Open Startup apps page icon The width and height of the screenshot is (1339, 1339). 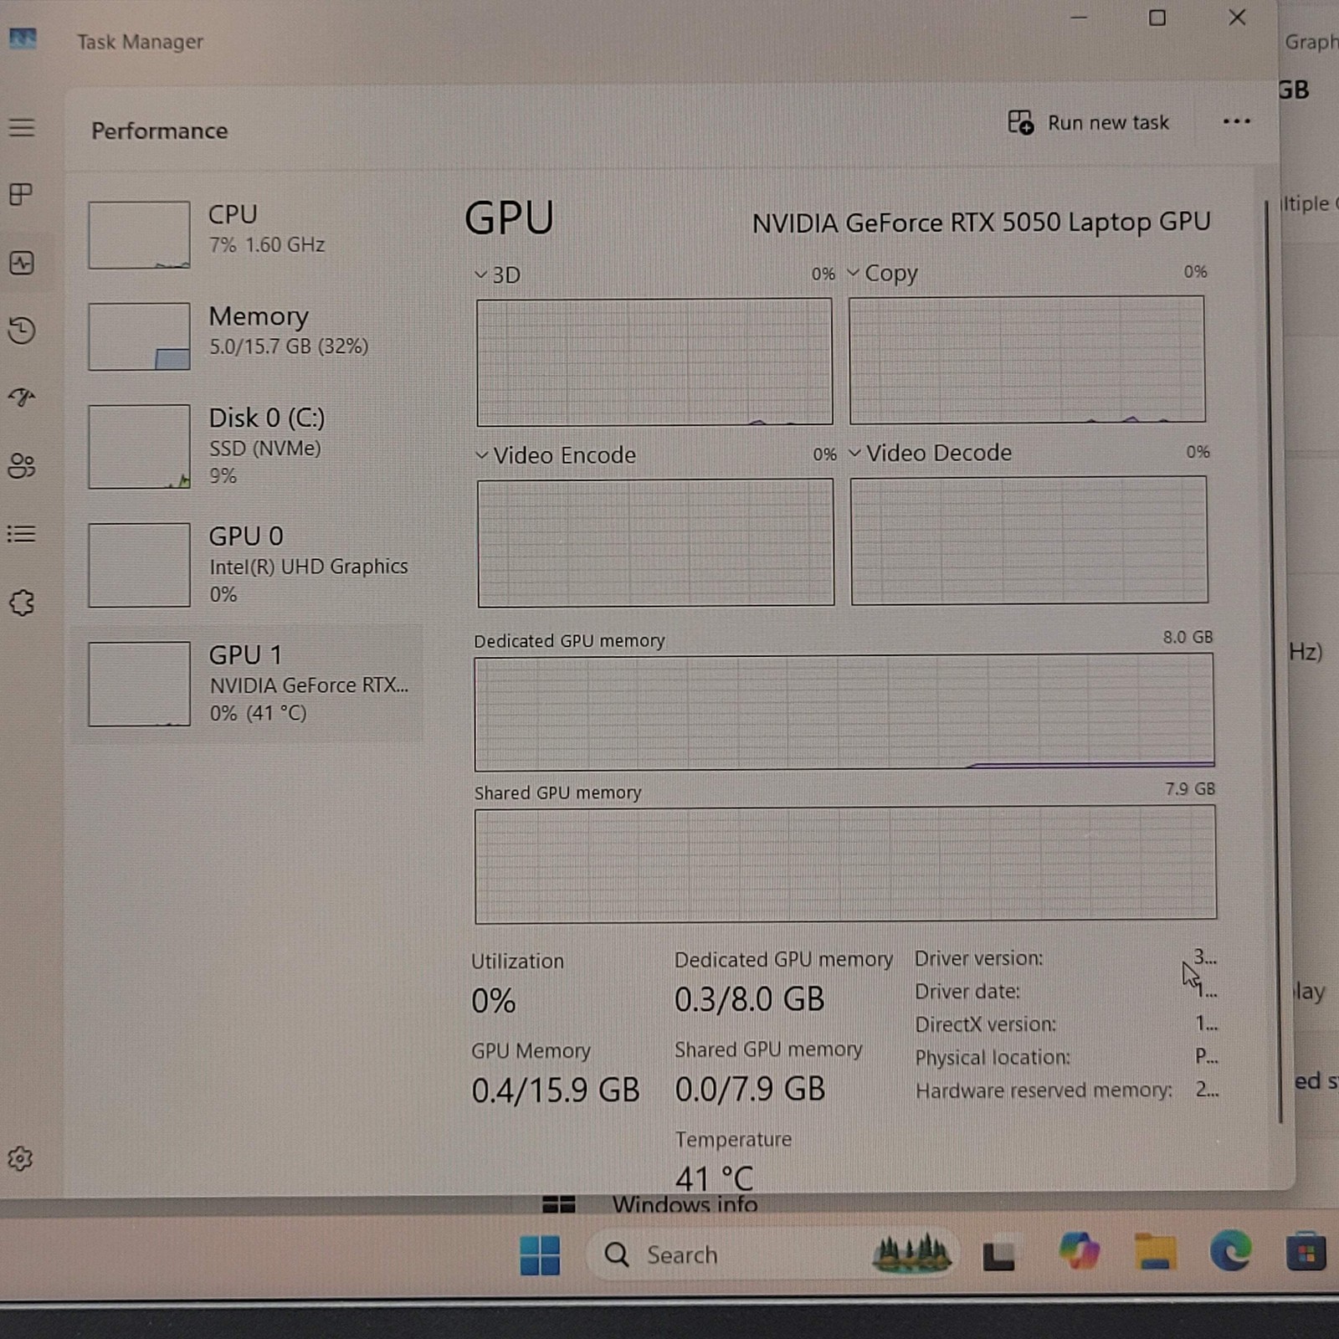tap(22, 397)
